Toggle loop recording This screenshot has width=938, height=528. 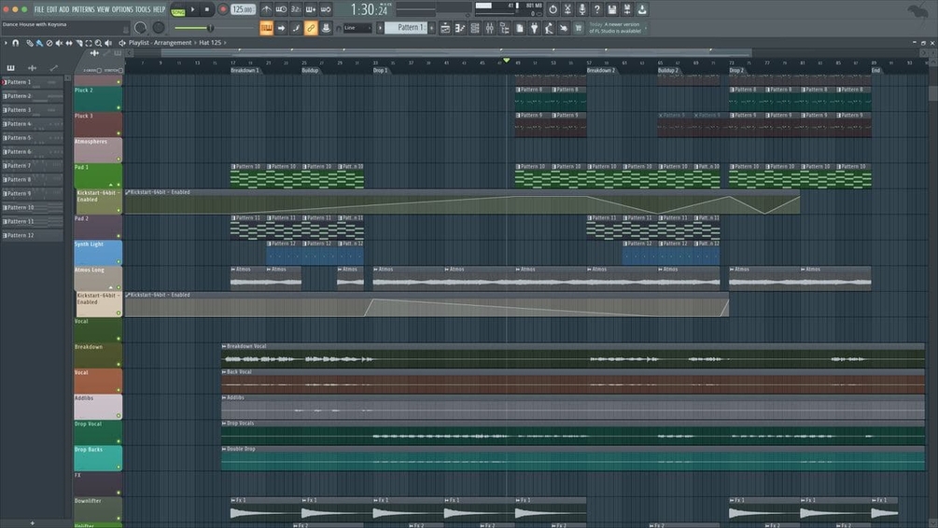click(326, 9)
